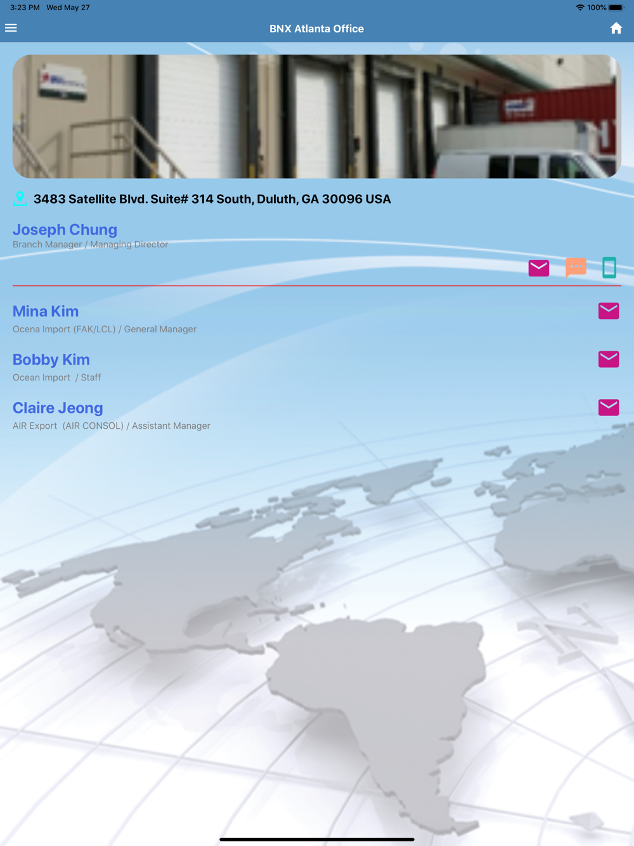Tap the warehouse banner photo
The width and height of the screenshot is (634, 846).
point(317,116)
